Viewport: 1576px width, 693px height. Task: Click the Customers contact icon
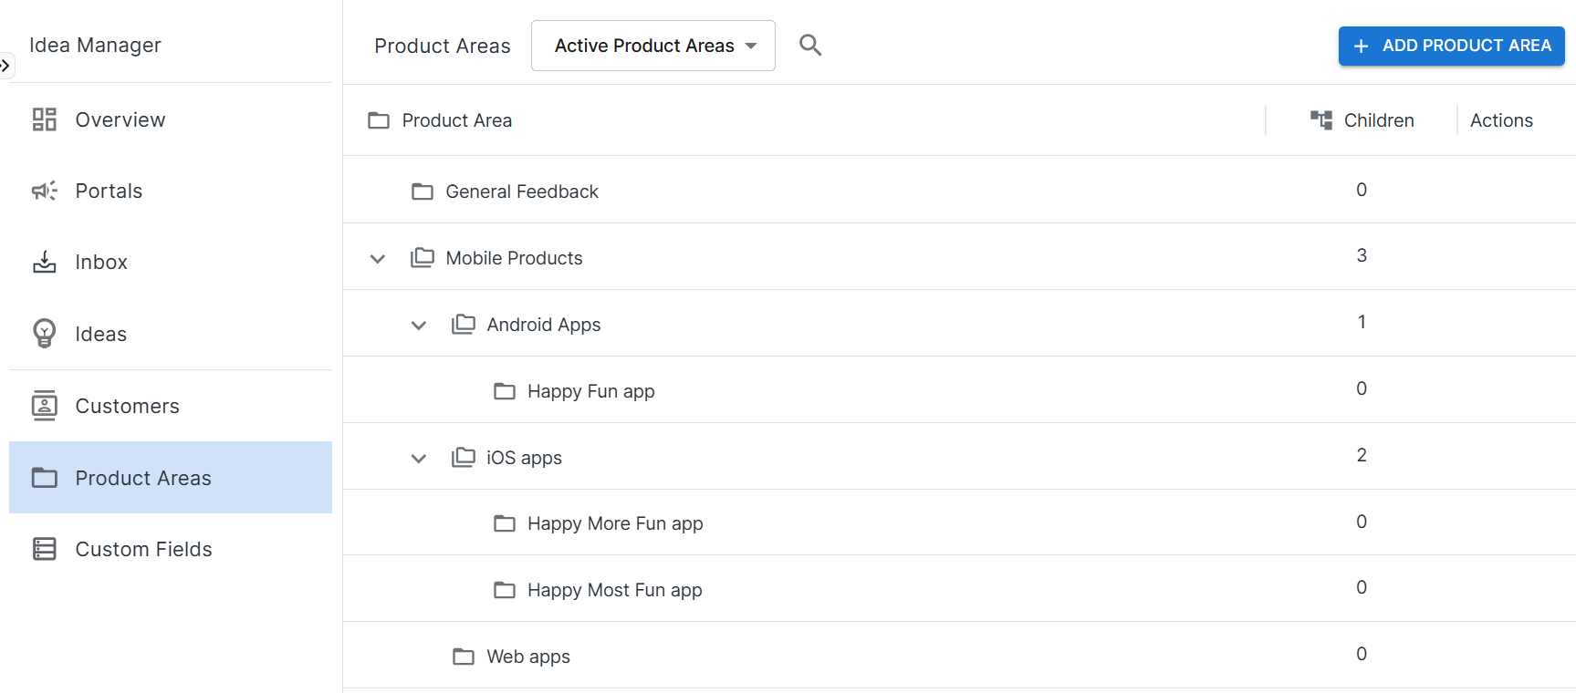coord(45,406)
